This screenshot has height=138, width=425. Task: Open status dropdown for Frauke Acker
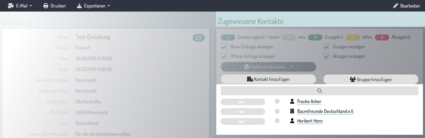coord(243,101)
